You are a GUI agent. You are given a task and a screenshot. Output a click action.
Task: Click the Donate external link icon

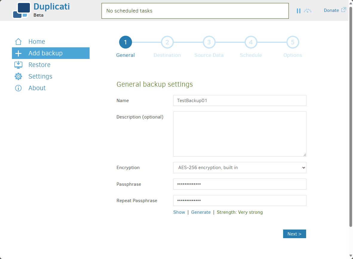click(343, 10)
